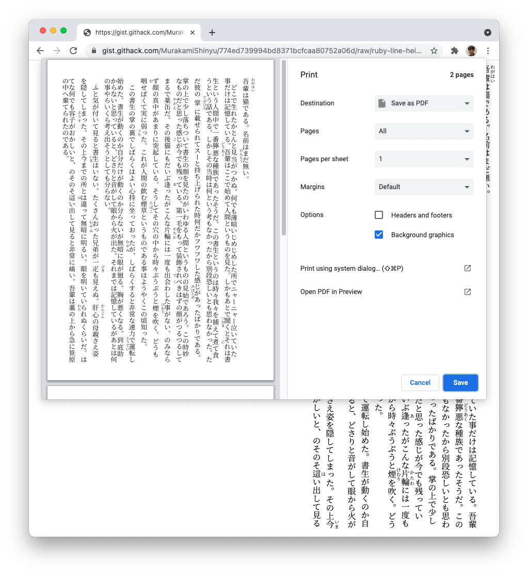Cancel the print dialog
The height and width of the screenshot is (575, 528).
point(420,382)
